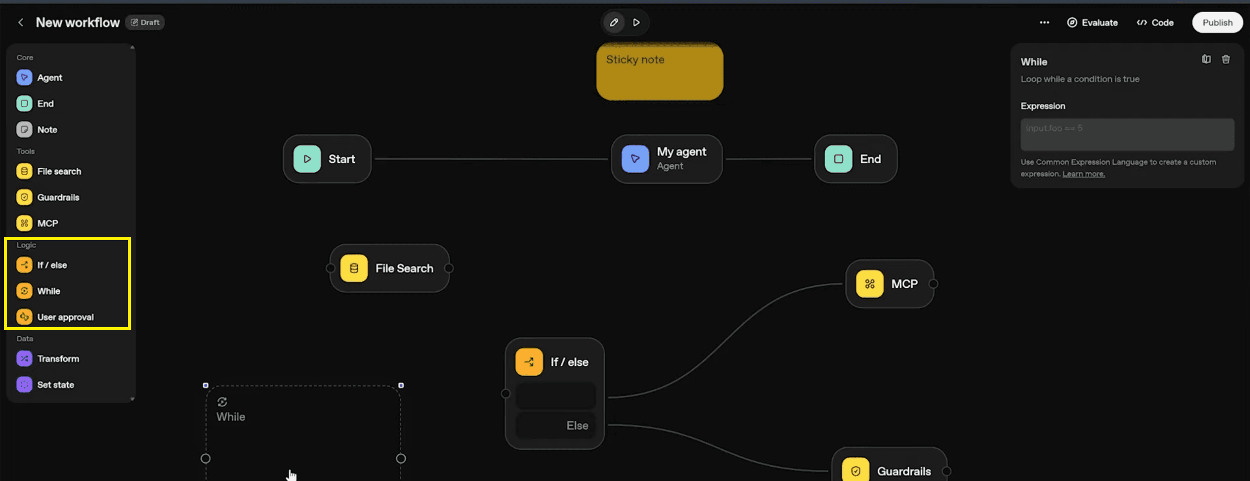Open docs icon in While panel
The width and height of the screenshot is (1250, 481).
click(1206, 59)
